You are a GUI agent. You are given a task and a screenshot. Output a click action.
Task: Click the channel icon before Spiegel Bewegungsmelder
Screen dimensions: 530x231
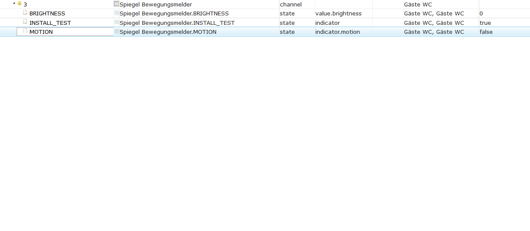117,4
